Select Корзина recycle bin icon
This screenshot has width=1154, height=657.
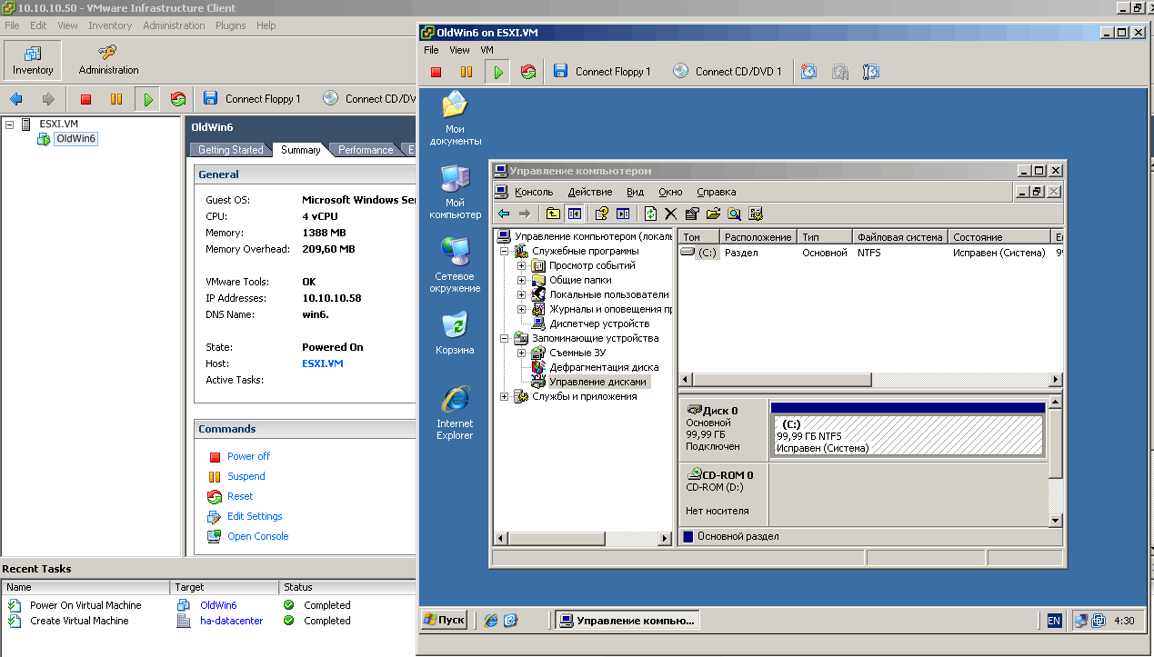[455, 333]
